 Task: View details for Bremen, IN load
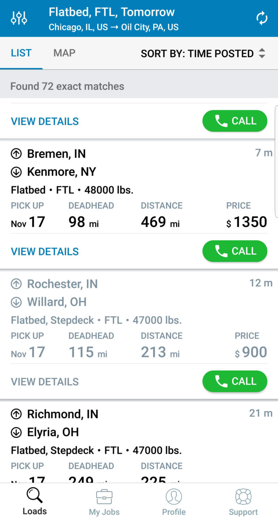pyautogui.click(x=45, y=251)
